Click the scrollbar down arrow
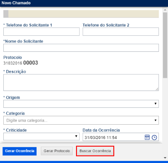This screenshot has width=168, height=163. click(165, 158)
